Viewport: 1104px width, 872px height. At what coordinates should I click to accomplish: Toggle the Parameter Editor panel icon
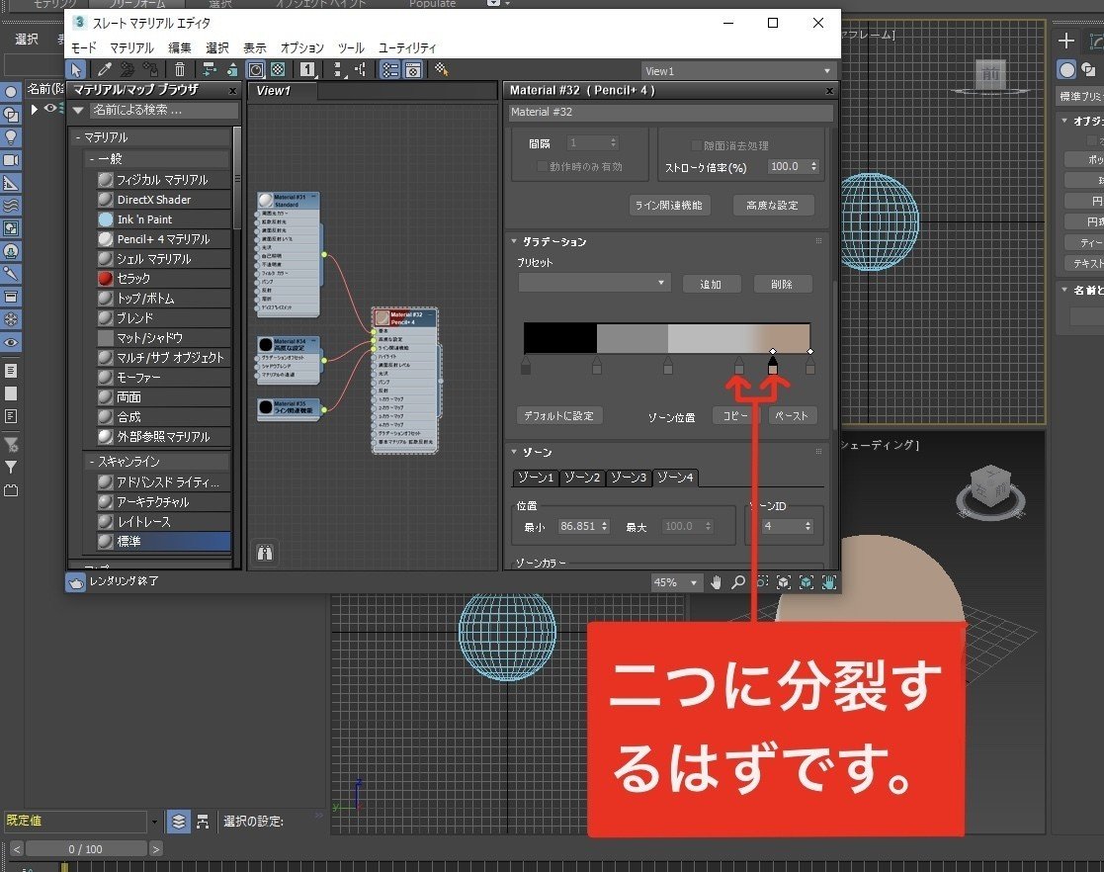[x=412, y=70]
